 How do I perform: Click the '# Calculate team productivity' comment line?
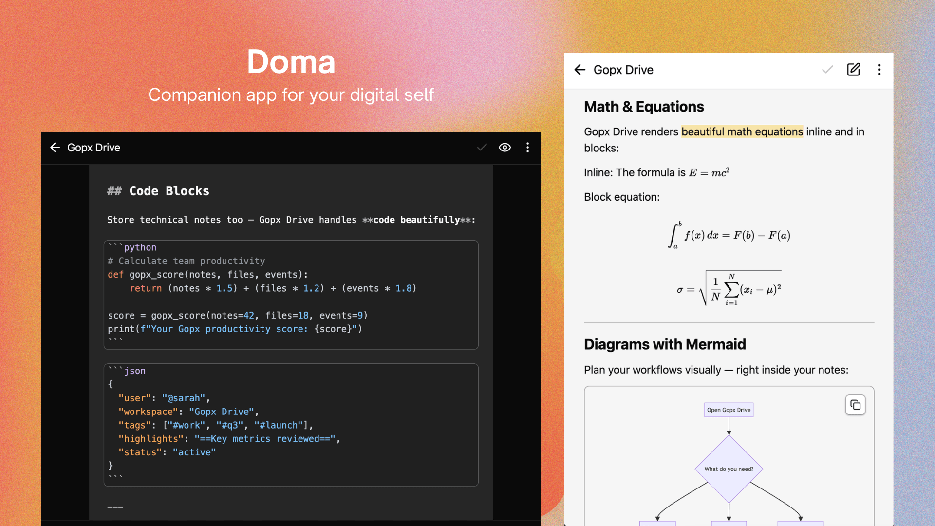tap(187, 261)
